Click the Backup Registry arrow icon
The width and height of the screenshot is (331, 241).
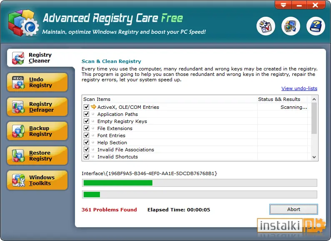[18, 131]
